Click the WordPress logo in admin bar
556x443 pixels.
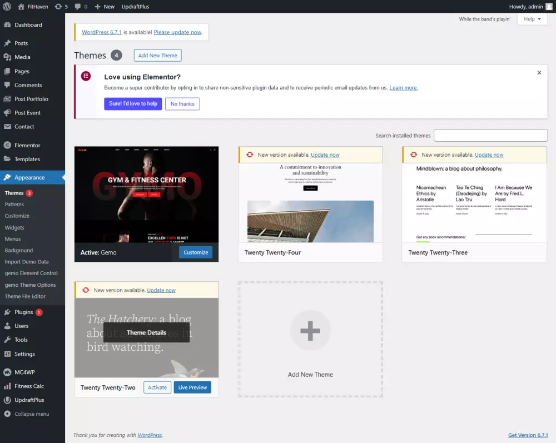tap(7, 6)
